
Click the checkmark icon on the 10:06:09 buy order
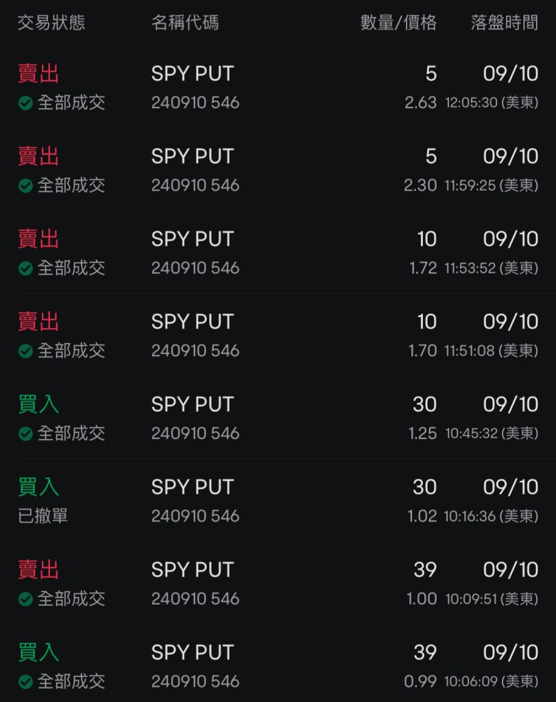tap(25, 682)
